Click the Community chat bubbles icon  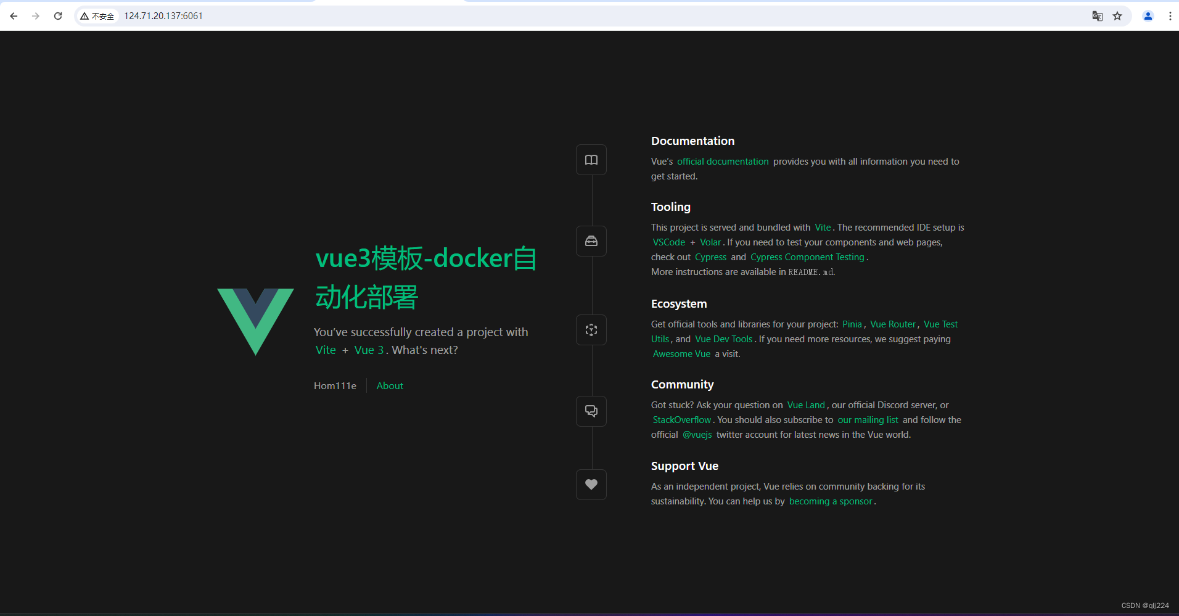[591, 411]
